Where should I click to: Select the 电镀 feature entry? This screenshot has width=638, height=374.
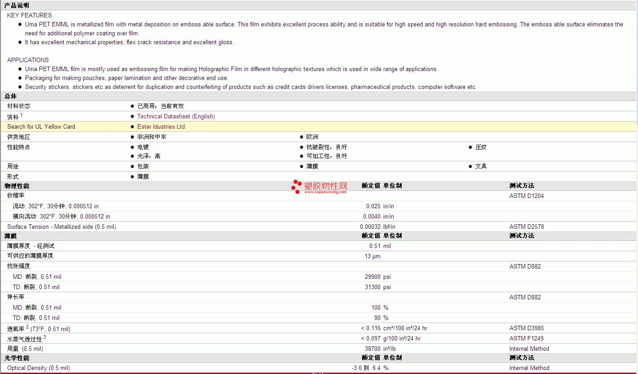143,147
